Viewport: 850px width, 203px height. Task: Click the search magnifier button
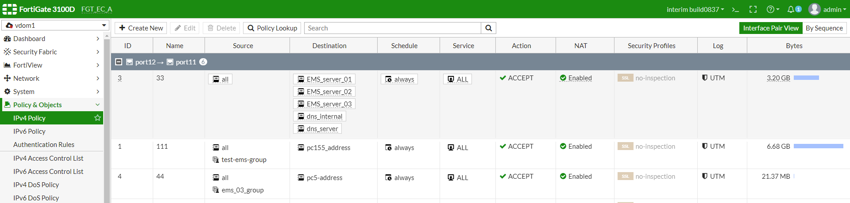coord(488,28)
